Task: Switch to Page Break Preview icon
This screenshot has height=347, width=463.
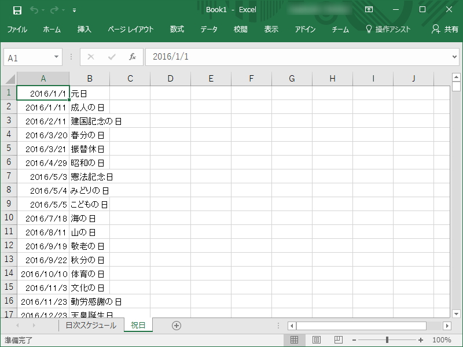Action: click(339, 340)
